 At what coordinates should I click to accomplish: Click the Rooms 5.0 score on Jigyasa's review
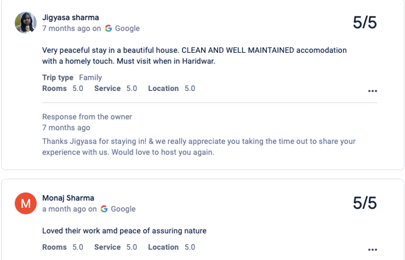[x=63, y=88]
